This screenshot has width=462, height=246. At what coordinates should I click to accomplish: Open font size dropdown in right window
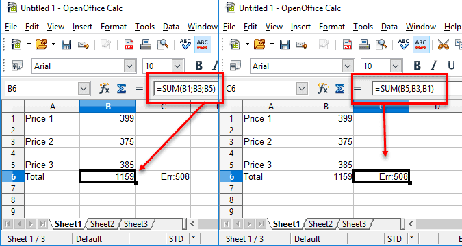tap(396, 66)
